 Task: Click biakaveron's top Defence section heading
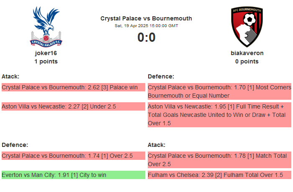161,76
